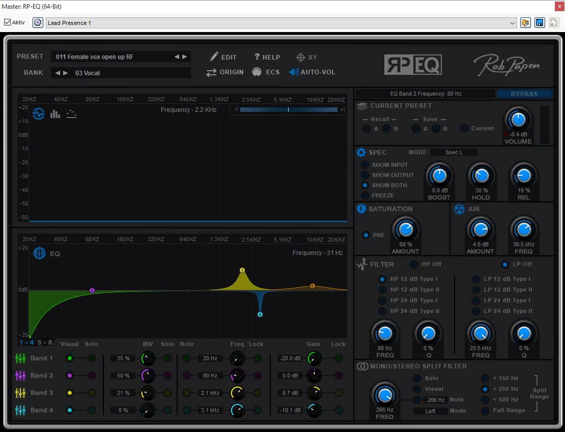Click the Band 1 green sliders icon
The image size is (565, 432).
20,358
